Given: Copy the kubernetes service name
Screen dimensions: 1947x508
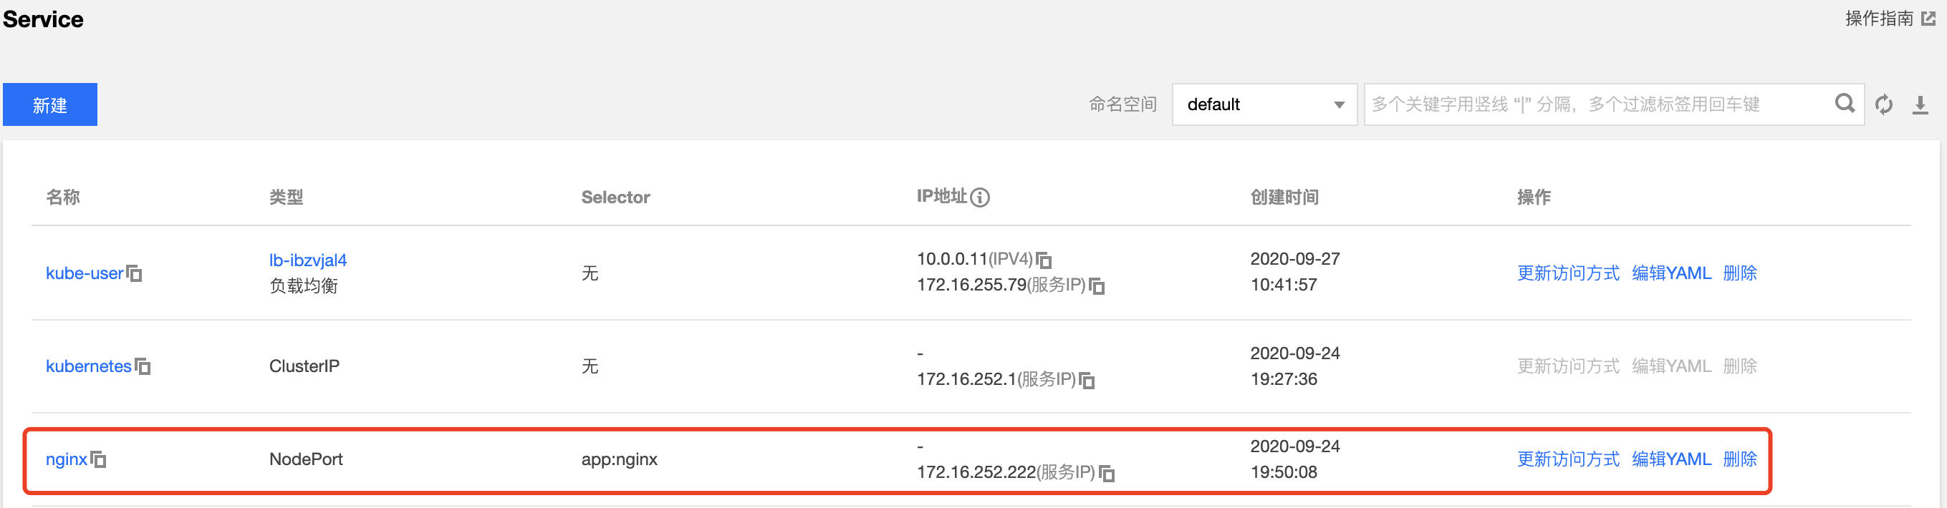Looking at the screenshot, I should 143,367.
